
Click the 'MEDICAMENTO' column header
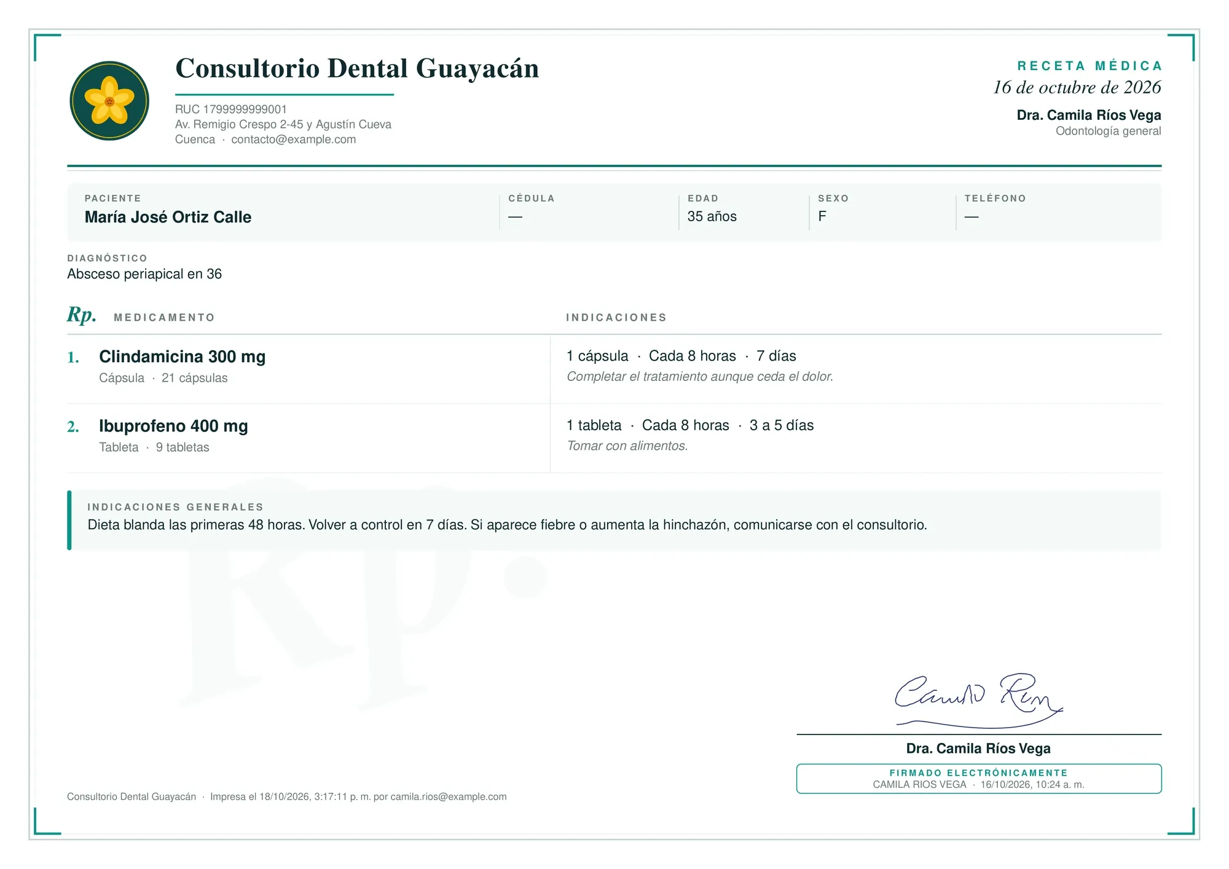click(x=164, y=318)
